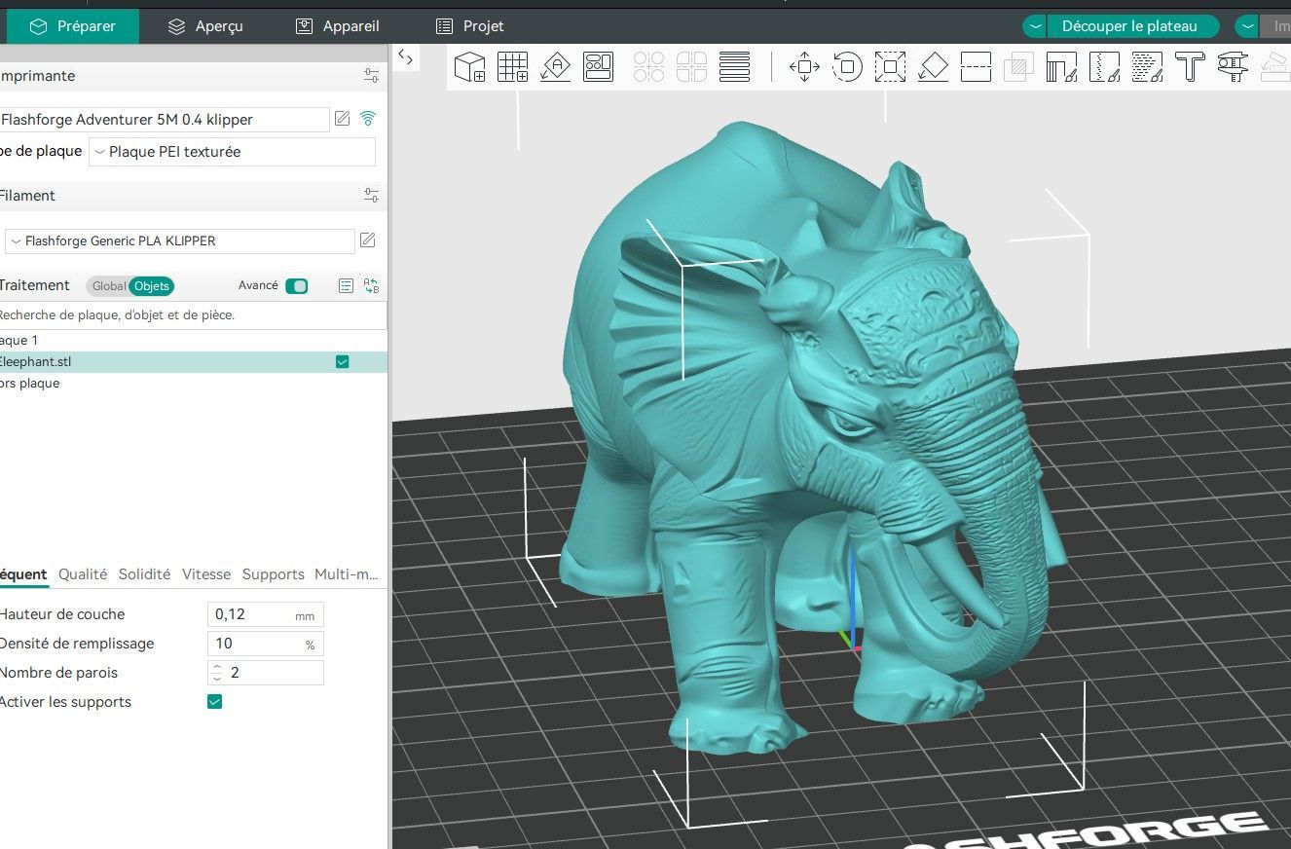Switch processing scope to Global
The height and width of the screenshot is (849, 1291).
109,286
